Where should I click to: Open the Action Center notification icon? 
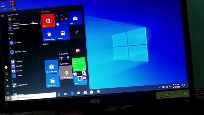(184, 85)
